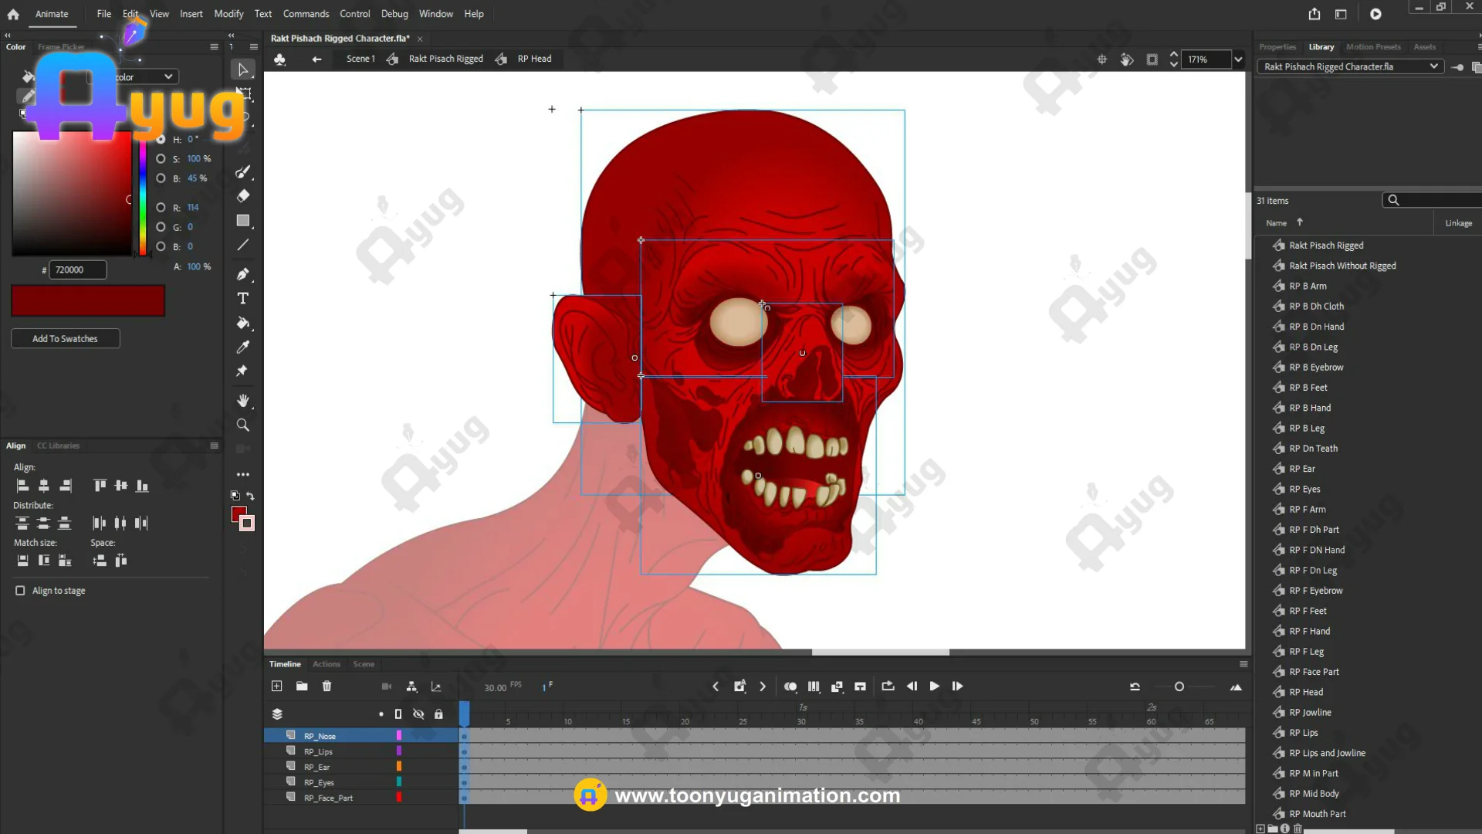The width and height of the screenshot is (1482, 834).
Task: Select the Hue radio button
Action: point(161,140)
